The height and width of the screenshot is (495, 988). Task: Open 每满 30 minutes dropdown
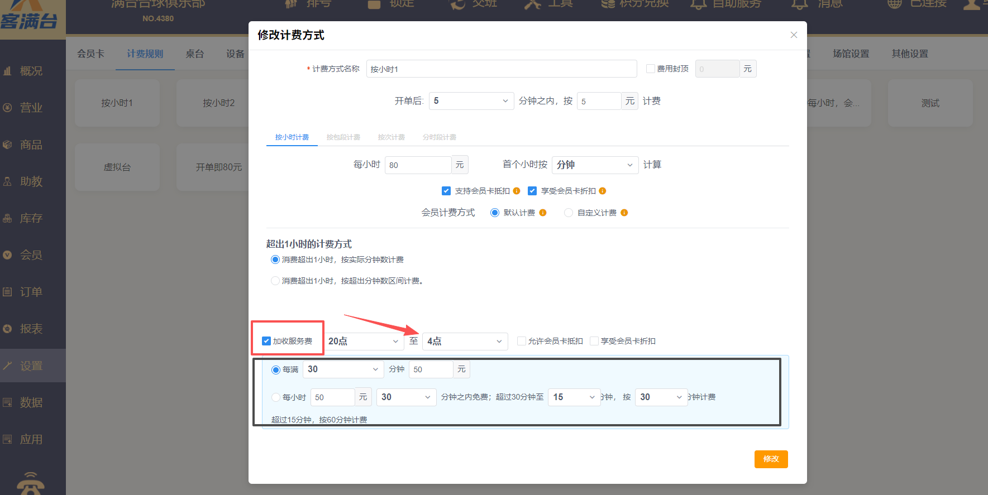pos(343,369)
